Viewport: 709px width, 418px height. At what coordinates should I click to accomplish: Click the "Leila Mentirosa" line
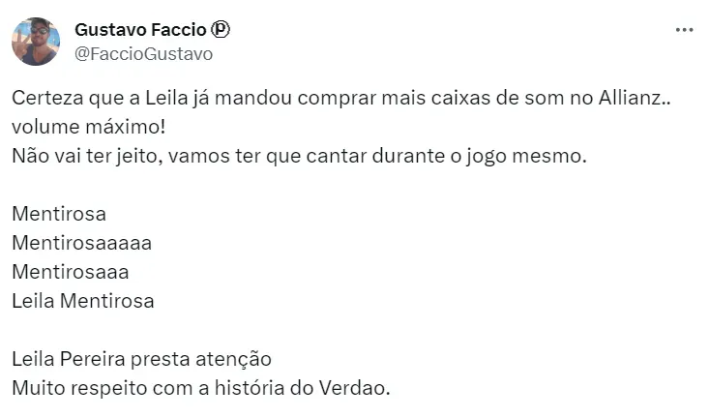[x=83, y=300]
